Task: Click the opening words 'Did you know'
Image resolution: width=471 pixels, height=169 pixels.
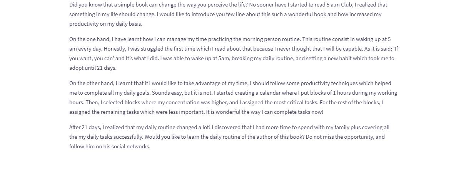Action: 85,5
